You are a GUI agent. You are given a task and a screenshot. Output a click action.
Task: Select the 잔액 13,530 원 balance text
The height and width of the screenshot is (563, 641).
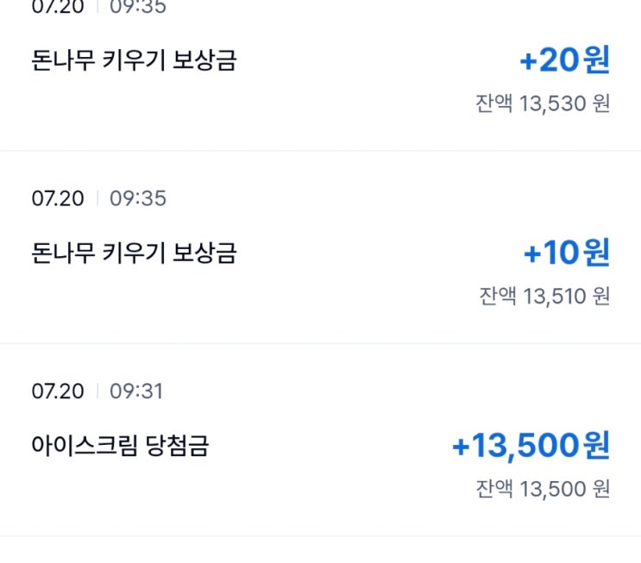(543, 103)
